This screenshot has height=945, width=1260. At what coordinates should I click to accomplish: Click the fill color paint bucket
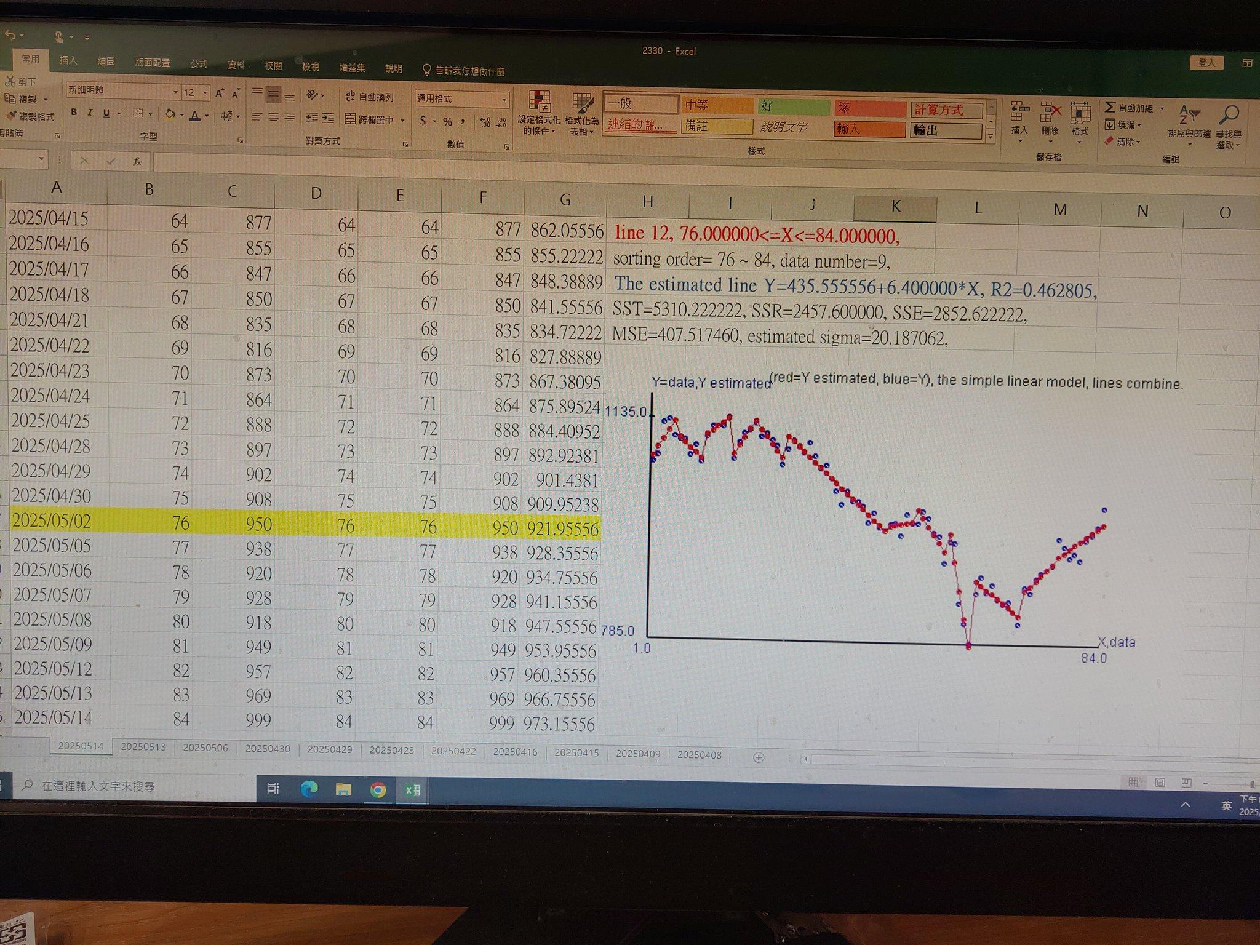point(170,114)
